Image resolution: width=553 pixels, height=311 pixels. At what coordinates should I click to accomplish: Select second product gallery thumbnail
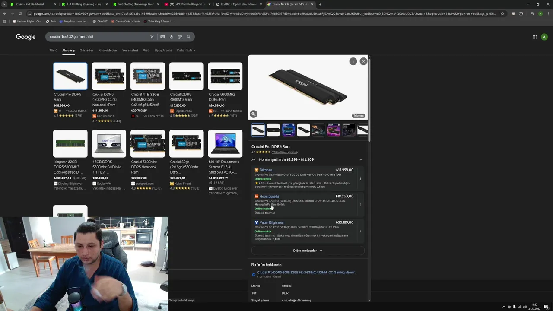click(x=273, y=130)
